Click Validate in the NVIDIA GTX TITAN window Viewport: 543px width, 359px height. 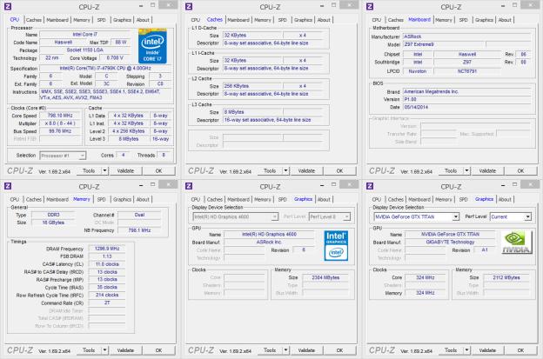[x=487, y=350]
